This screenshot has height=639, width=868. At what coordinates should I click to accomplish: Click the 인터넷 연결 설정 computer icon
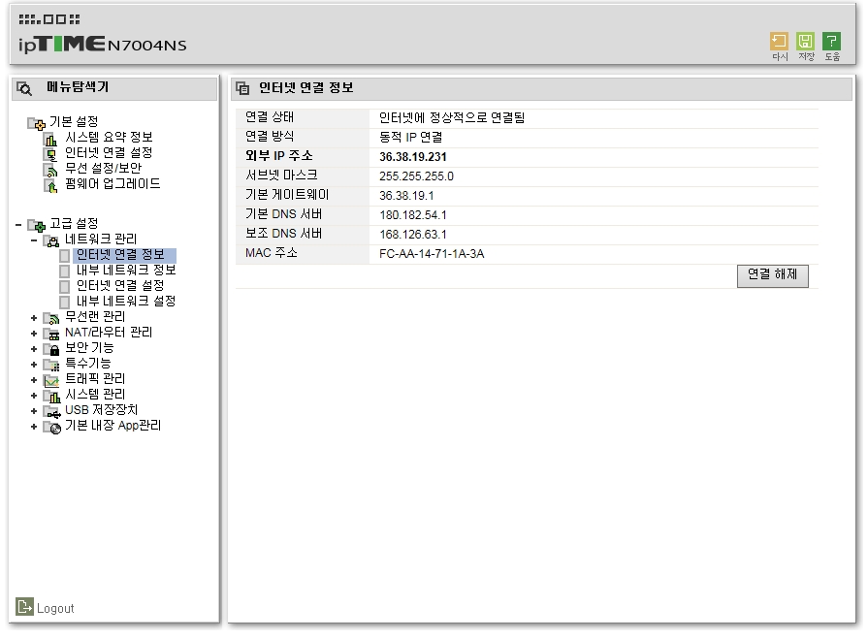(50, 154)
